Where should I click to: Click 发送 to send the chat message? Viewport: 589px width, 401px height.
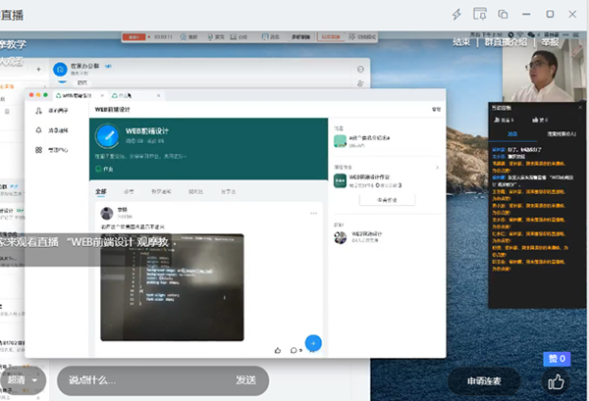tap(245, 380)
